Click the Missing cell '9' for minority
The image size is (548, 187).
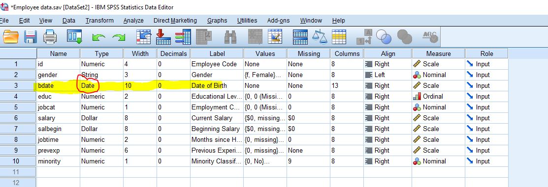point(309,161)
